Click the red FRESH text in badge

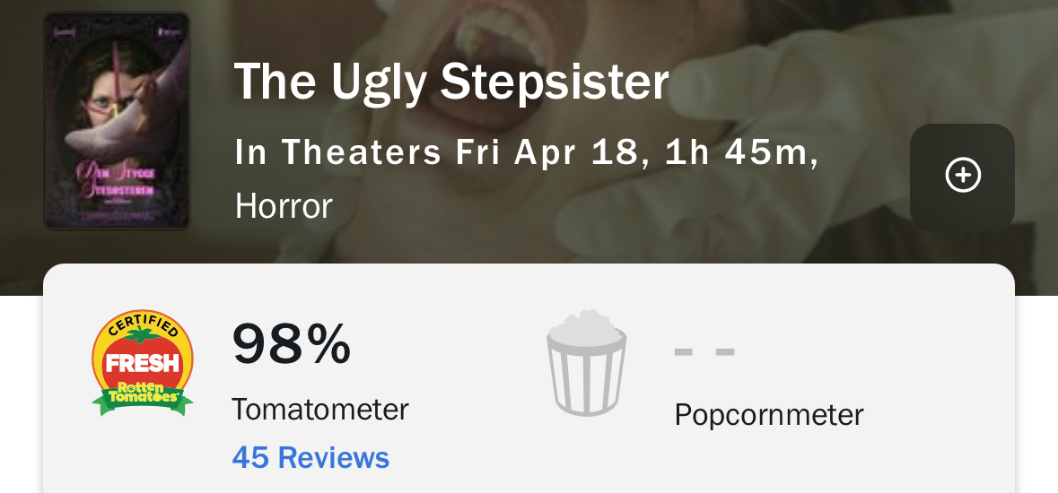click(143, 365)
